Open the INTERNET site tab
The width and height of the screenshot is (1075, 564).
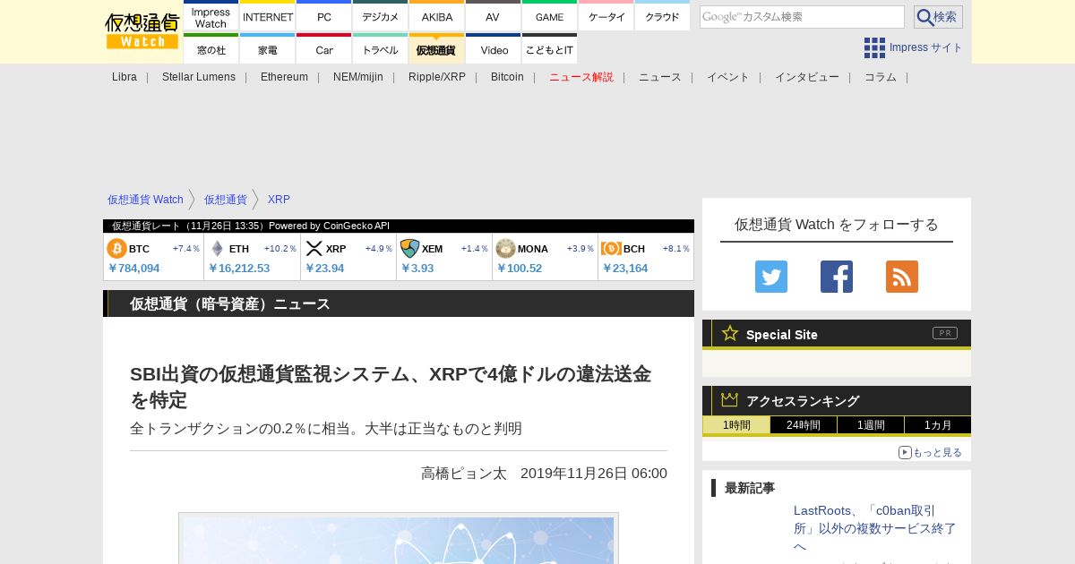(268, 16)
